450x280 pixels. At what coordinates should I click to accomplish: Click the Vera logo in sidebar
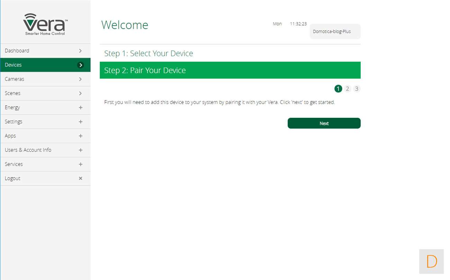[x=45, y=24]
